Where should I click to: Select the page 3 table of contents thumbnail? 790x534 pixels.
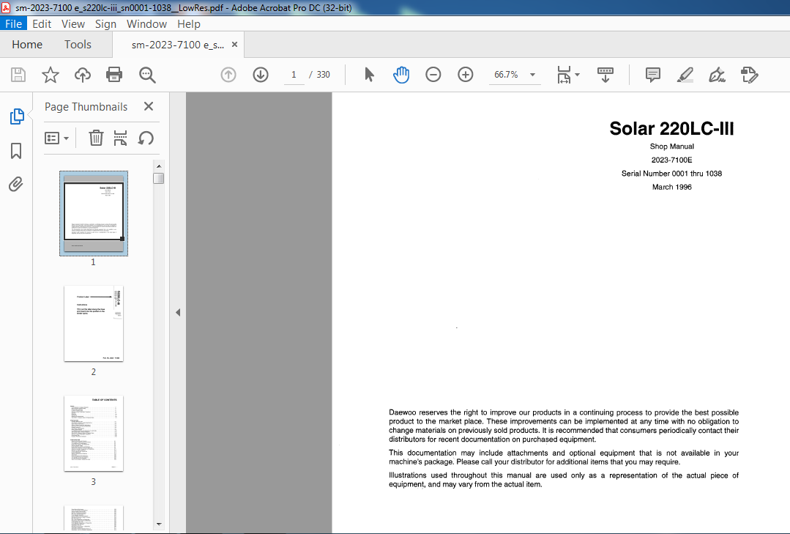coord(94,433)
